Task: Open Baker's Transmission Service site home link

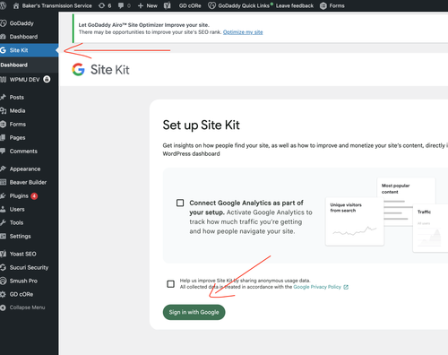Action: click(53, 5)
